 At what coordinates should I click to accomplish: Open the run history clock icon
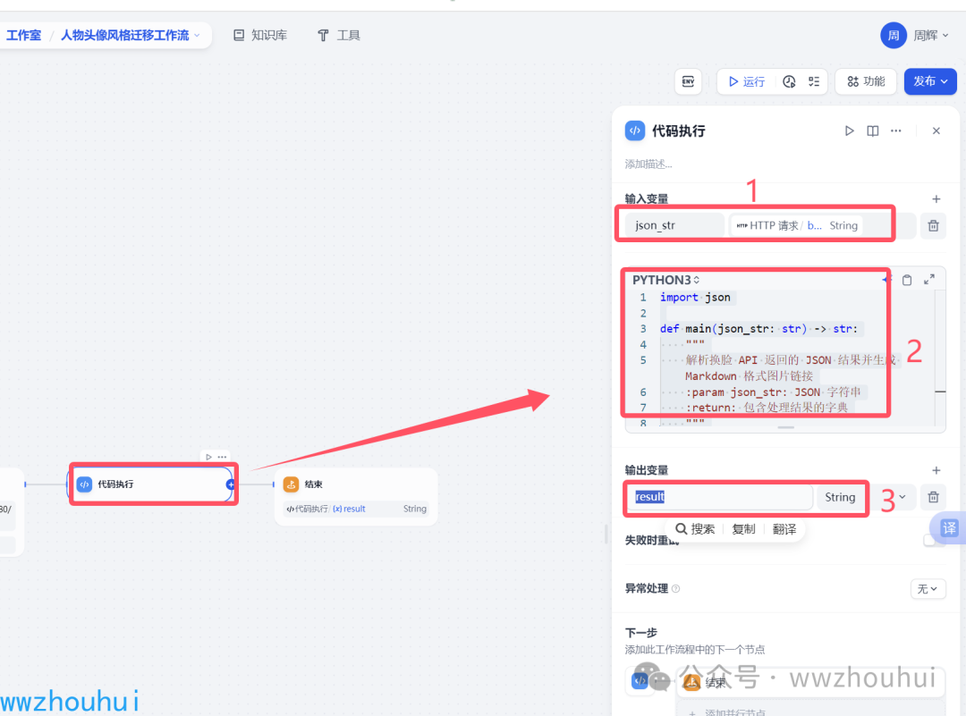789,81
